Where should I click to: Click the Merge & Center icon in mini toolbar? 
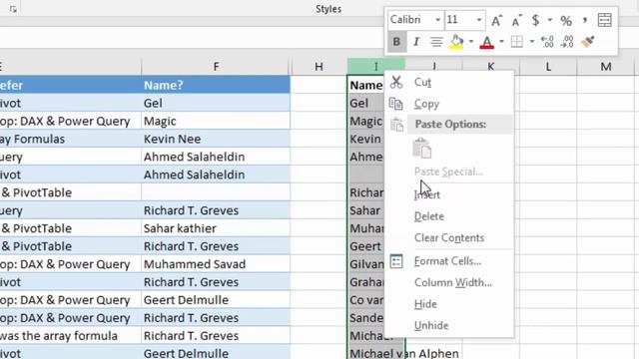[605, 20]
